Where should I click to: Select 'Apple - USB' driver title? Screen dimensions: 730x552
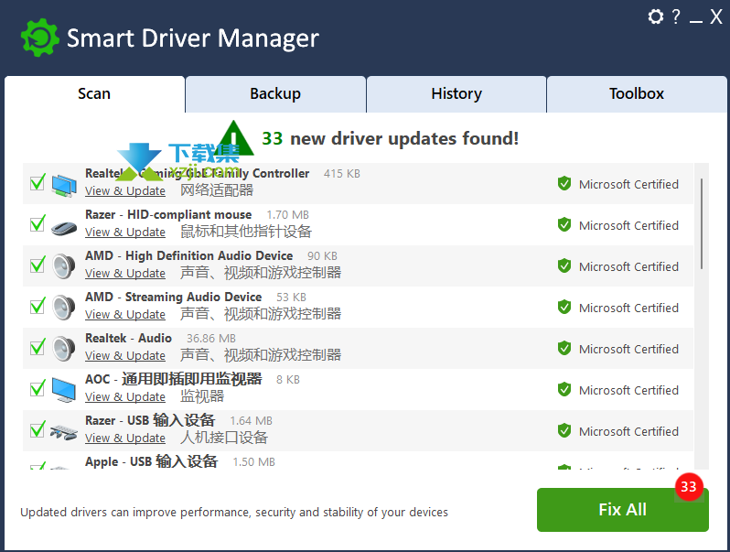click(x=151, y=461)
